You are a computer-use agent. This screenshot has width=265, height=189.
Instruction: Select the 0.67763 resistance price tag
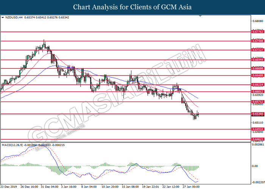pos(258,32)
